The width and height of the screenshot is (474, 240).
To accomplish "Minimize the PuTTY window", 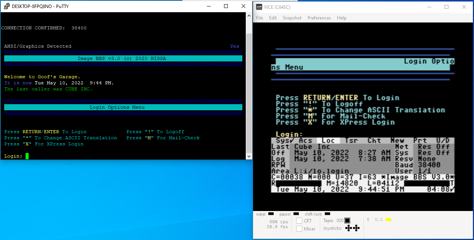I will 208,6.
